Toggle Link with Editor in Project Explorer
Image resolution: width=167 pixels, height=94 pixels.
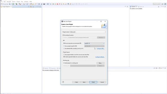(x=31, y=7)
